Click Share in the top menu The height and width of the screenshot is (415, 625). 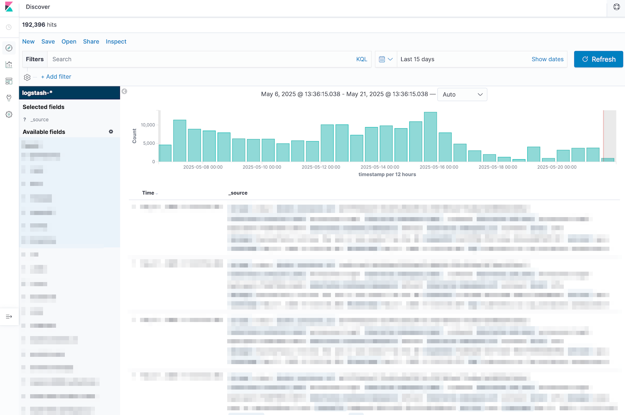click(91, 41)
